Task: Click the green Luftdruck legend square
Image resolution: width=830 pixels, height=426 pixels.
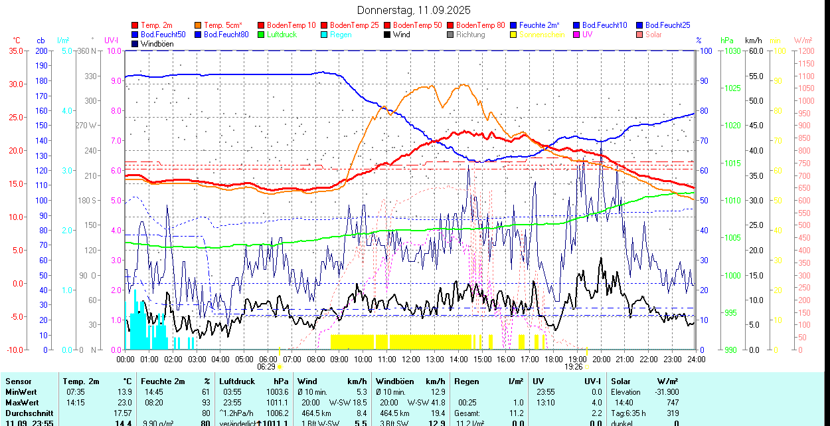Action: tap(261, 35)
